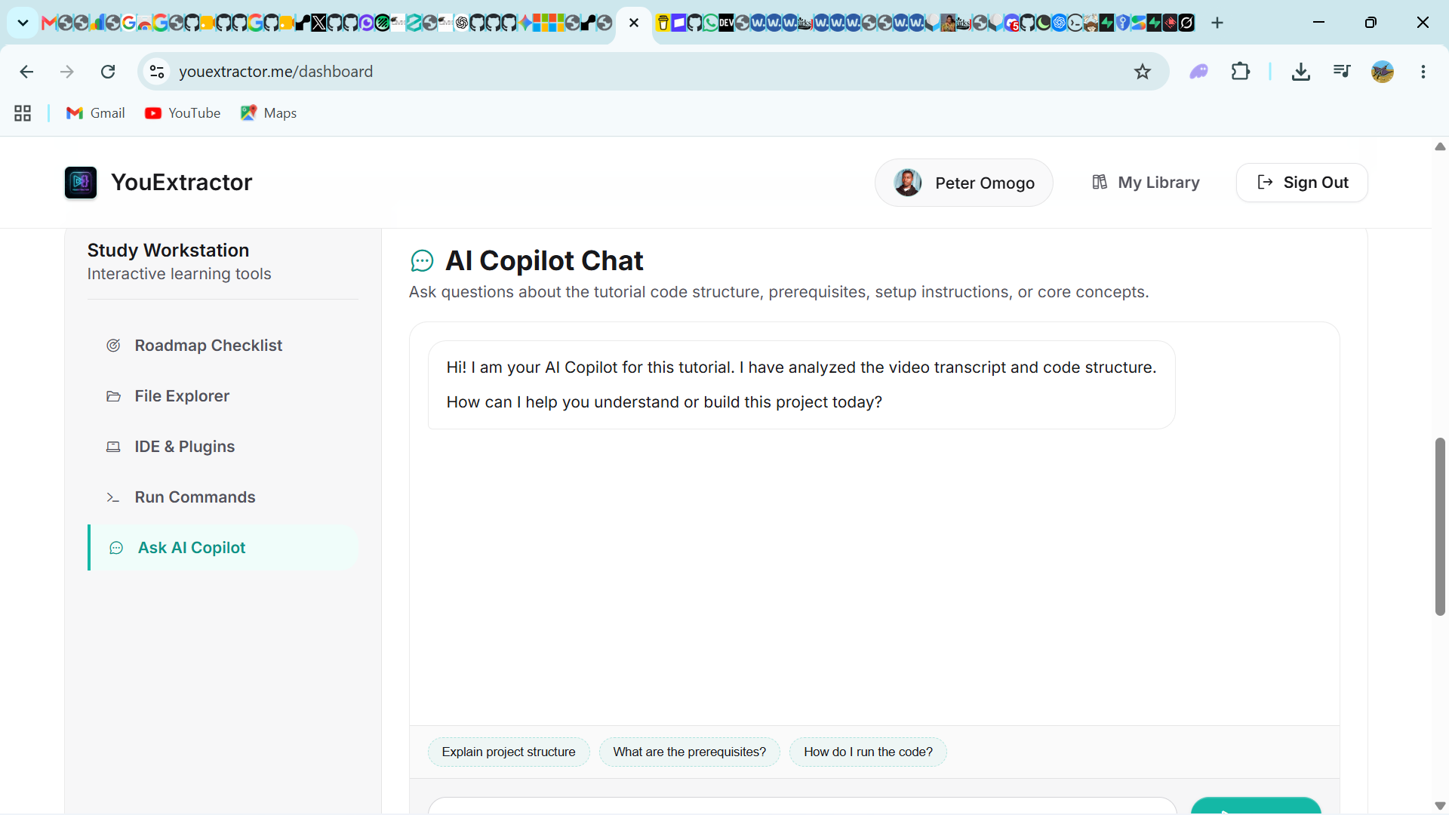
Task: Show the Run Commands section
Action: tap(223, 497)
